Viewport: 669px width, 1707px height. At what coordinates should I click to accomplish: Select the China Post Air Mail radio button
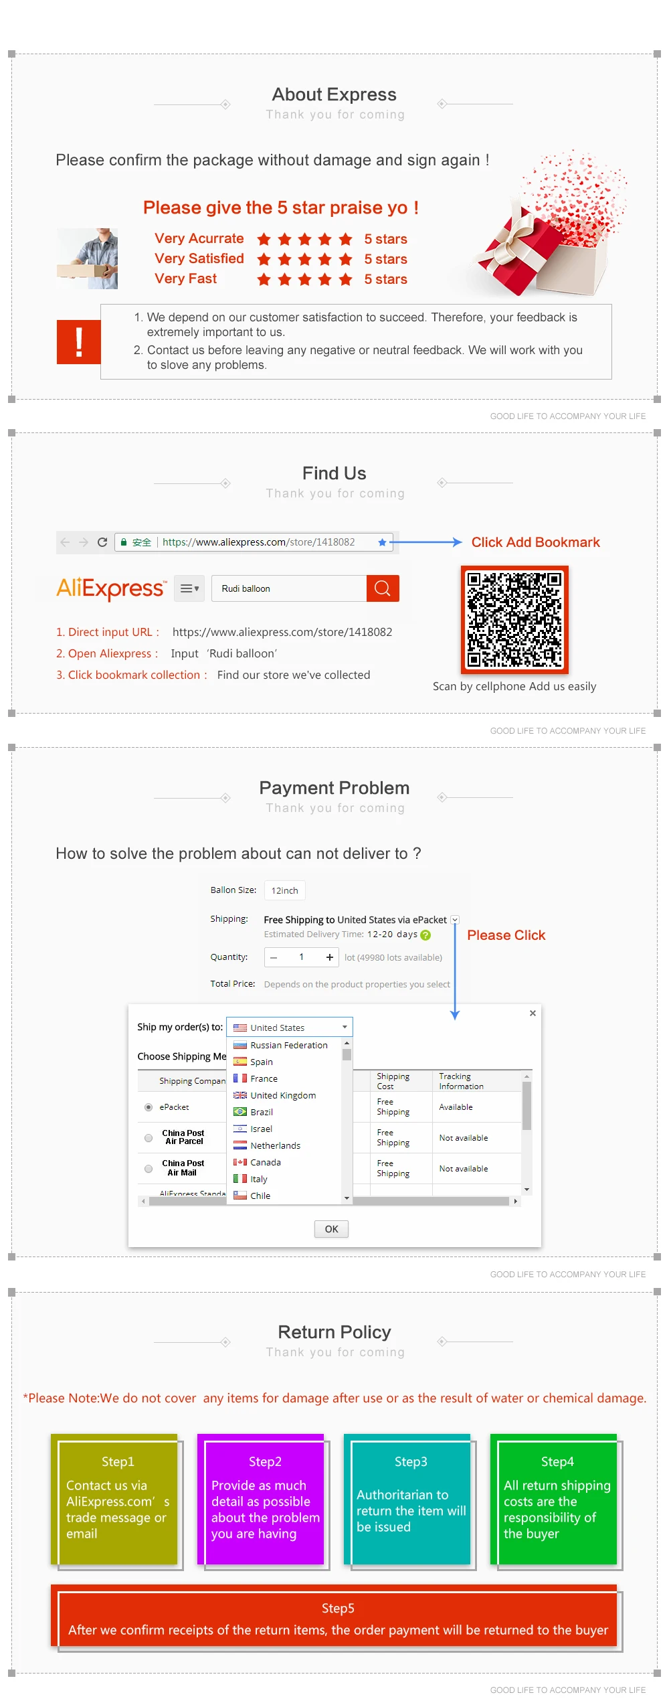coord(149,1169)
